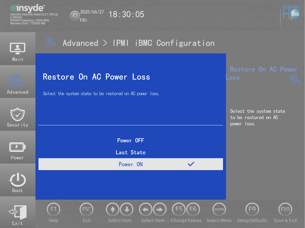Viewport: 305px width, 228px height.
Task: Open the Boot power icon
Action: coord(17,180)
